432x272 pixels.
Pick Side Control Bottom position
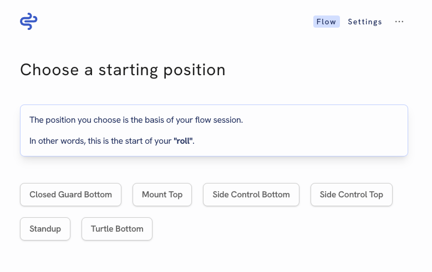pyautogui.click(x=251, y=195)
